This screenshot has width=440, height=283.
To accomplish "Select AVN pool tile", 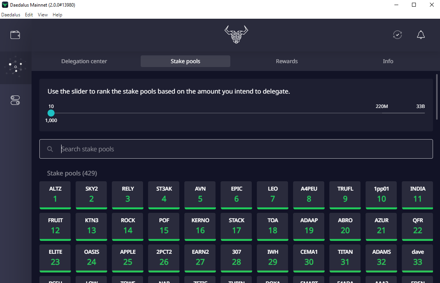I will pyautogui.click(x=200, y=195).
